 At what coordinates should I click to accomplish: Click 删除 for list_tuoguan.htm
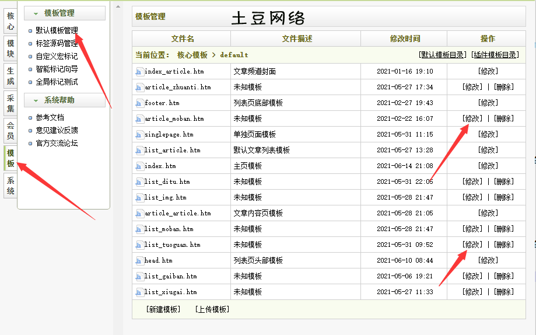pos(503,245)
